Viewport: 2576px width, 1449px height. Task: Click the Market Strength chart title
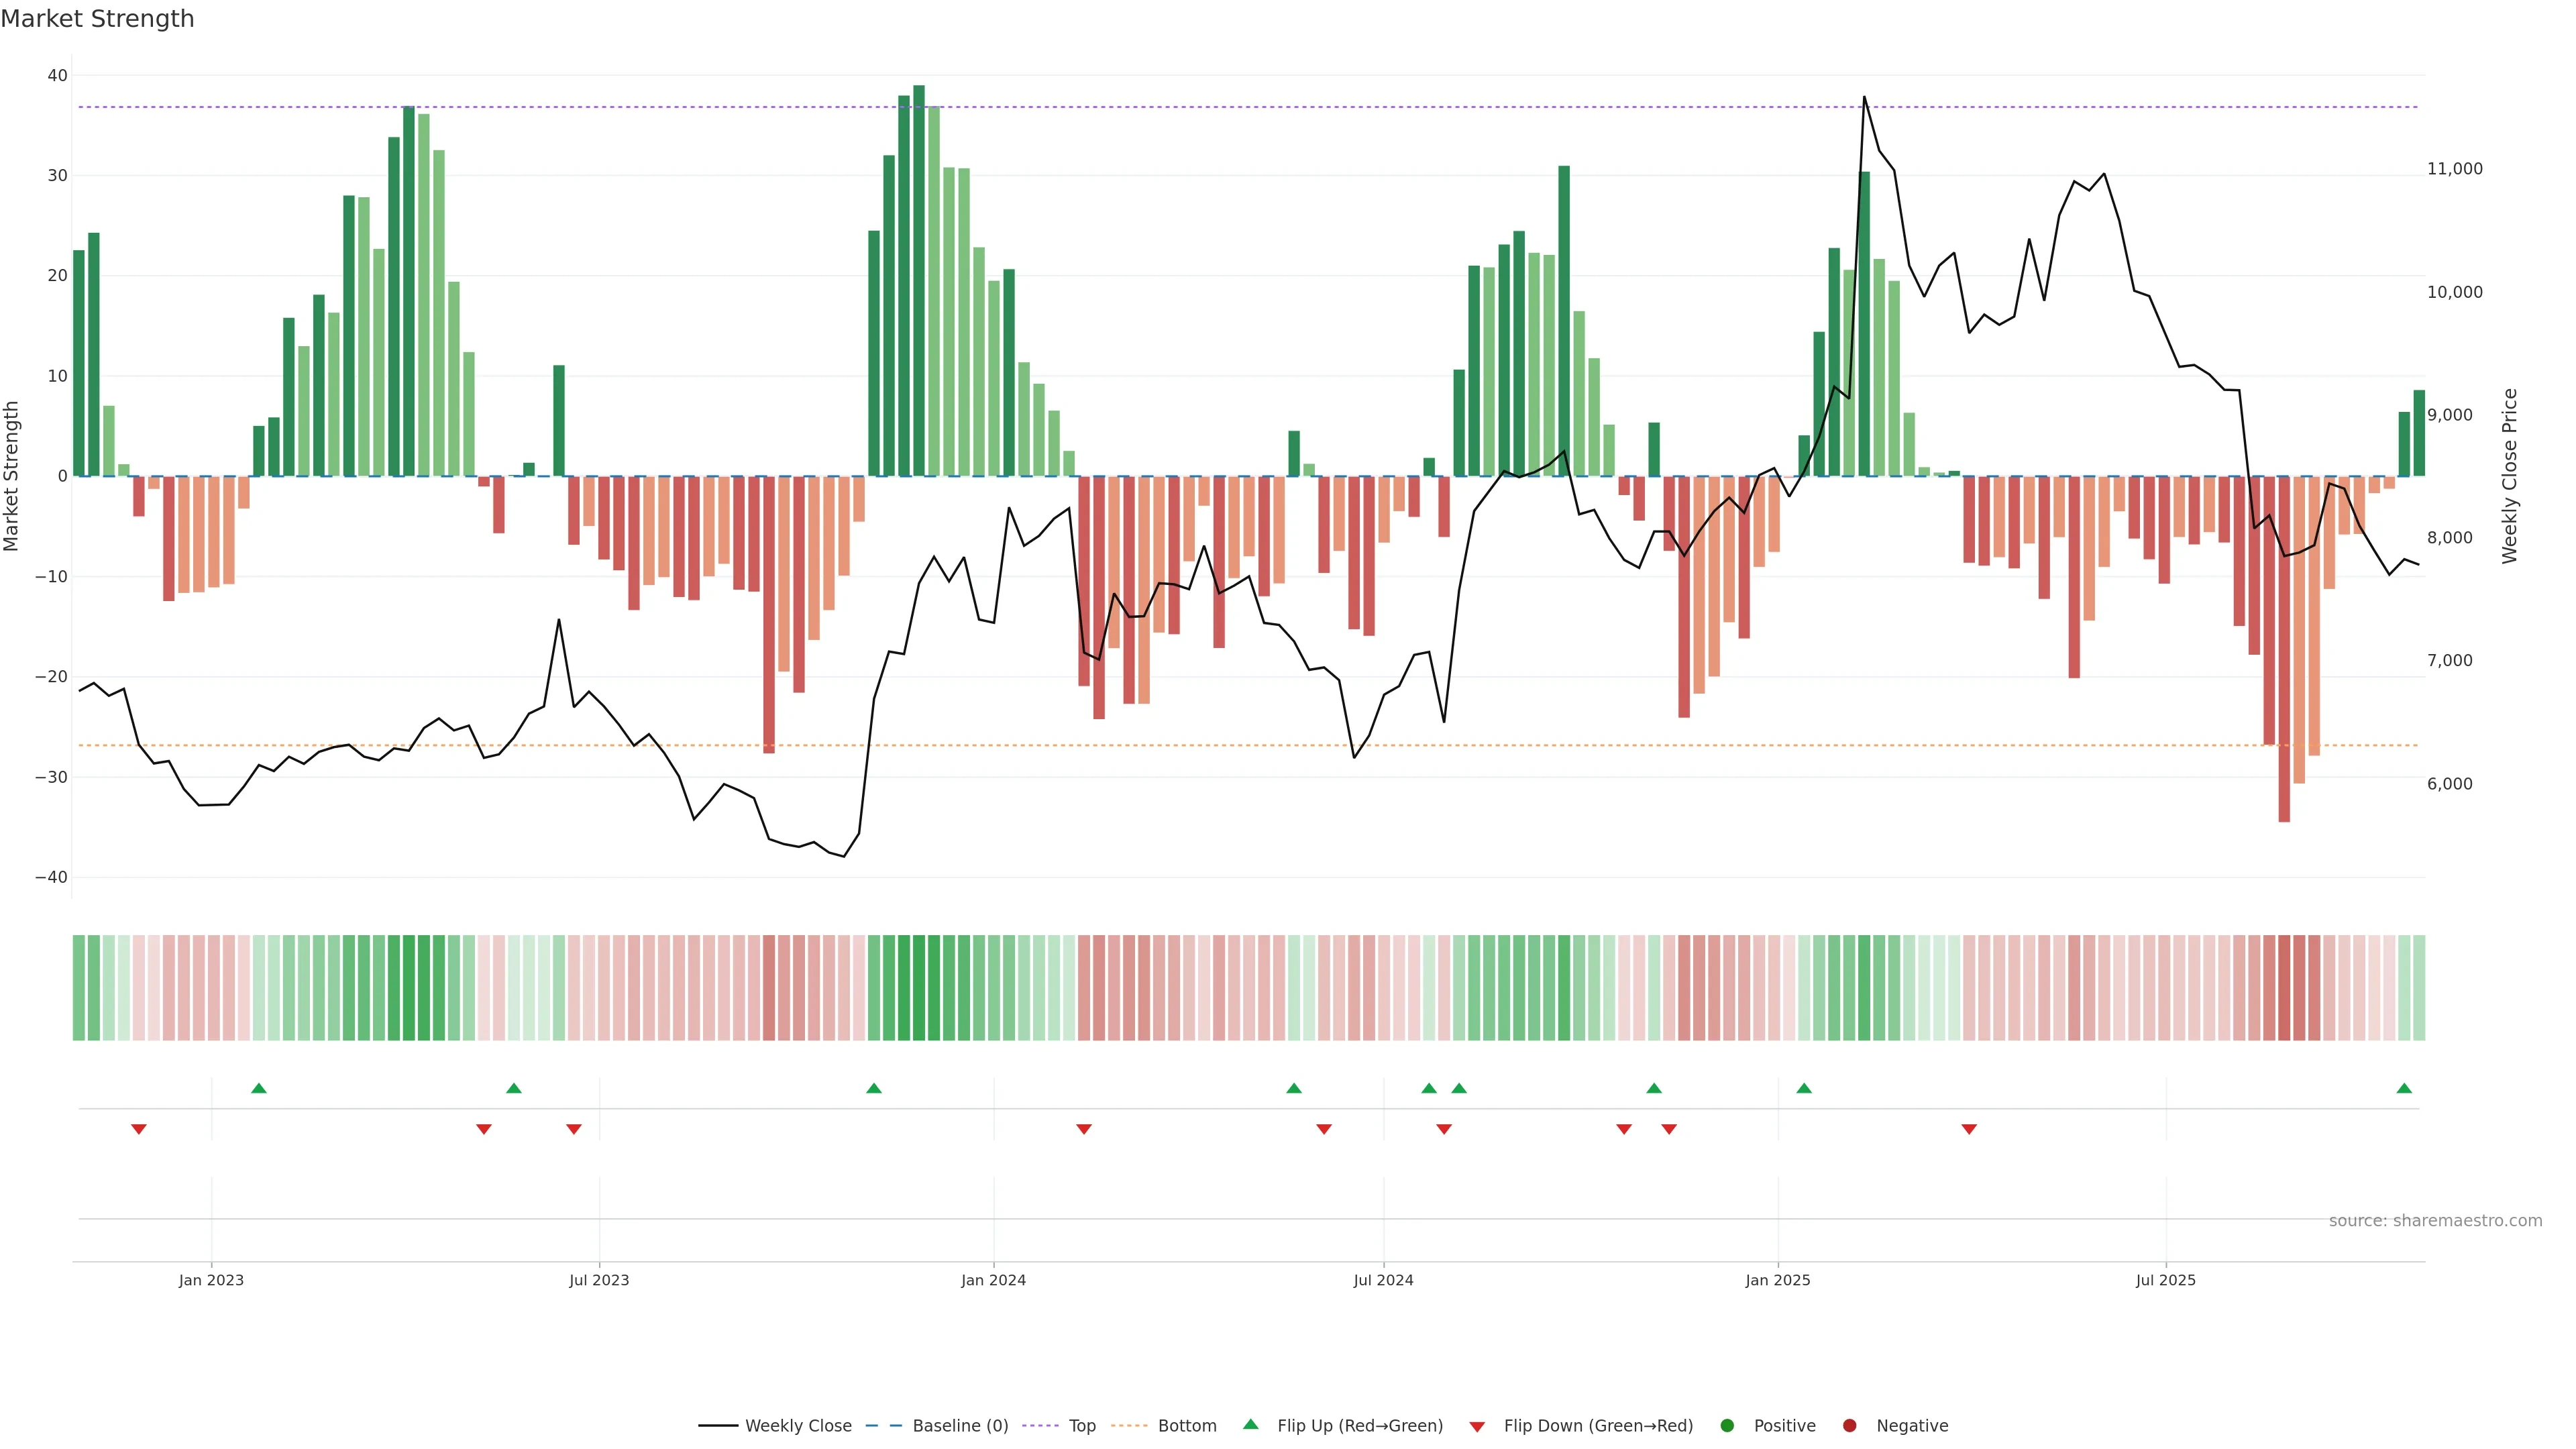tap(97, 19)
